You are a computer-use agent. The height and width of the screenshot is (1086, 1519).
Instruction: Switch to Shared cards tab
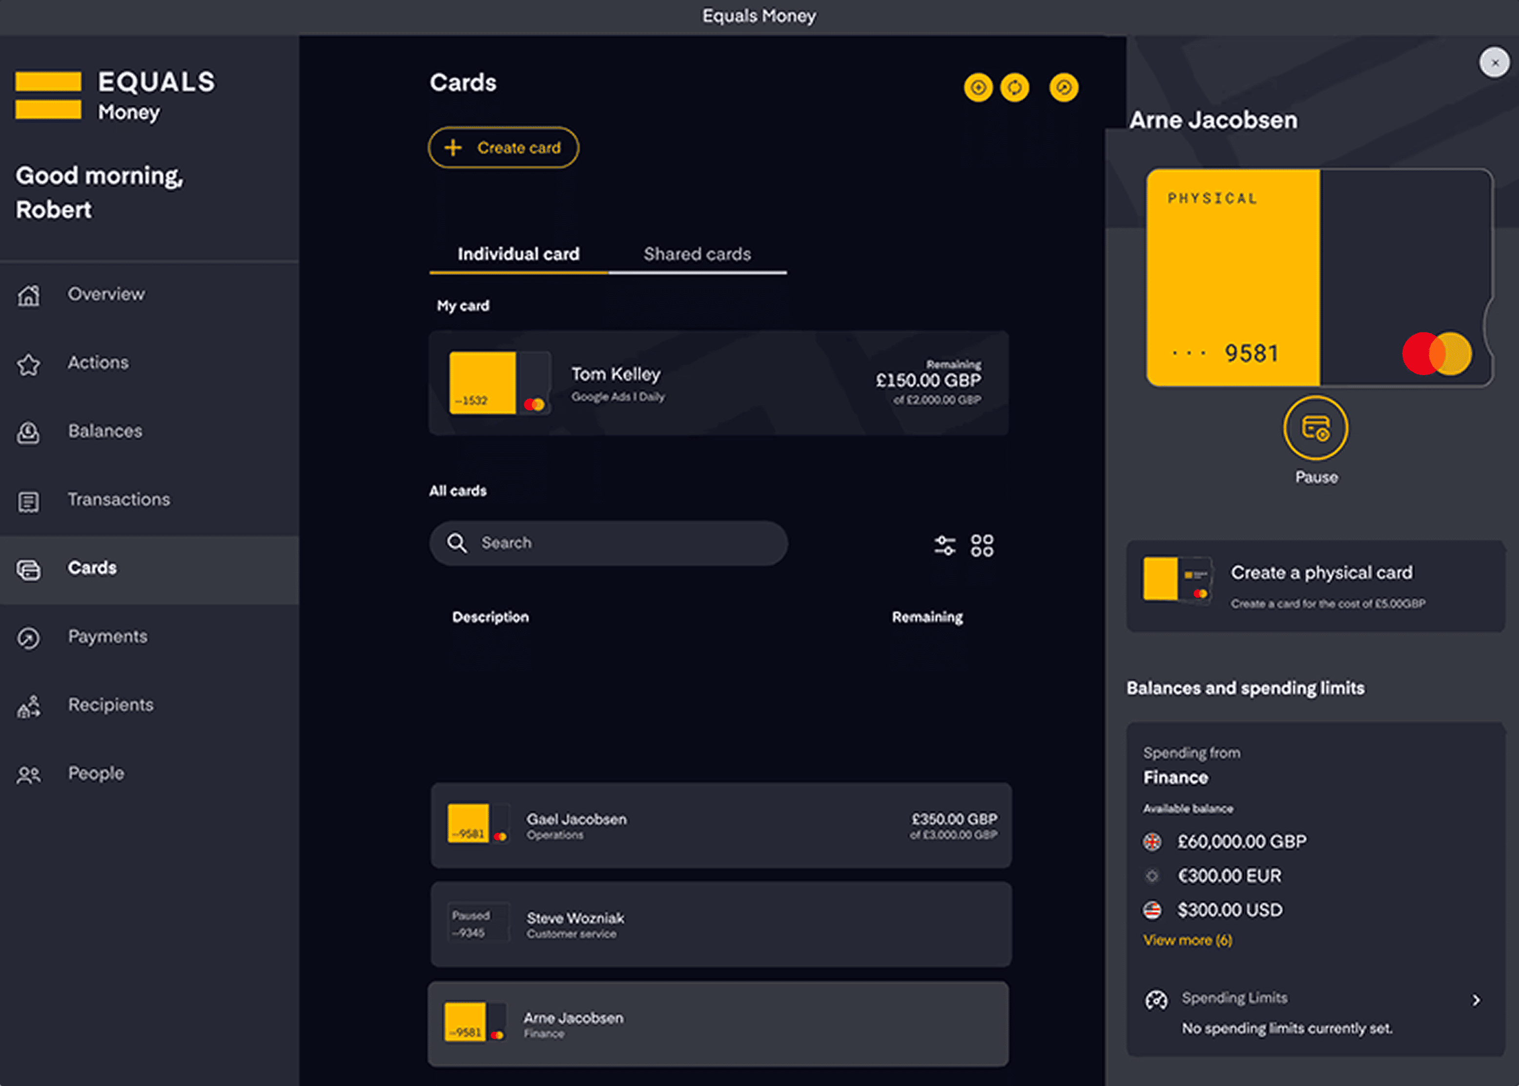pyautogui.click(x=697, y=254)
